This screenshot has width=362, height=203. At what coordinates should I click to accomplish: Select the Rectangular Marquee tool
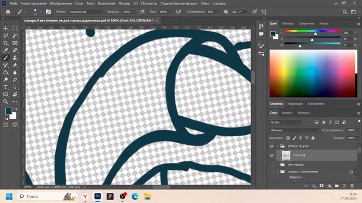[x=15, y=28]
